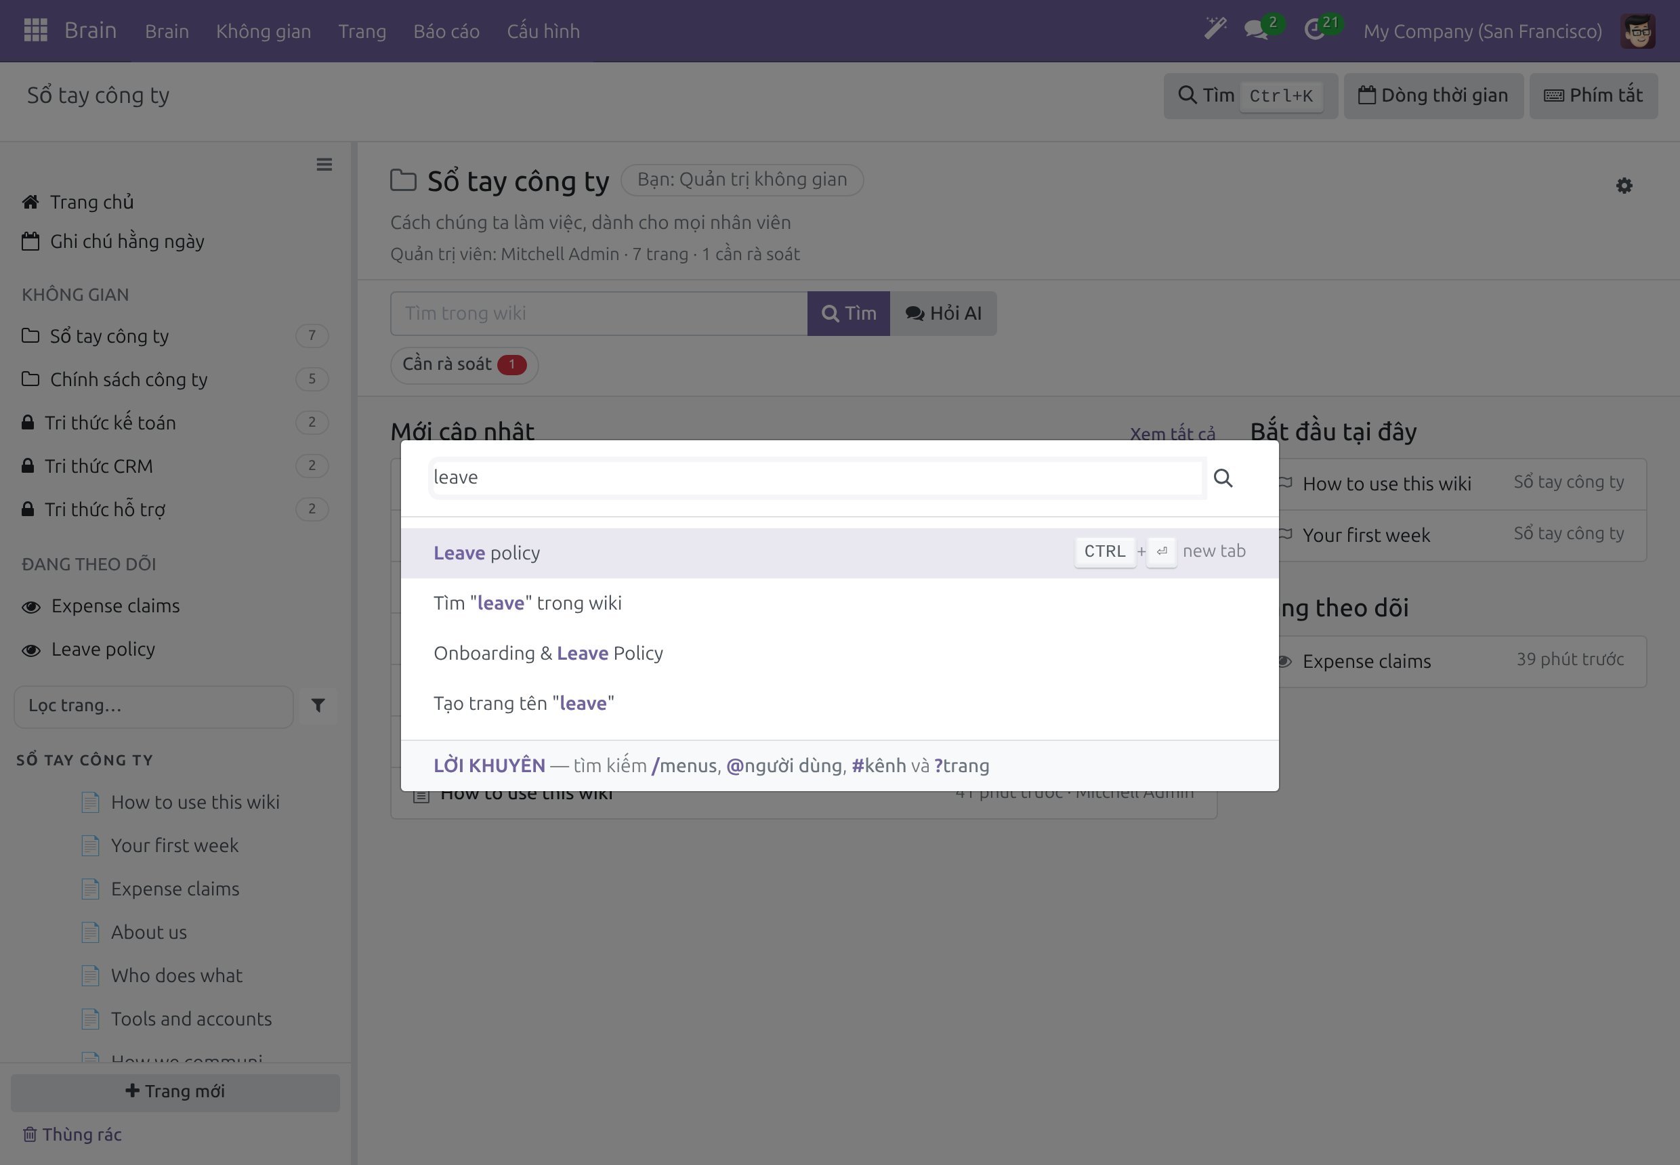The width and height of the screenshot is (1680, 1165).
Task: Open the Thùng rác trash link
Action: pyautogui.click(x=72, y=1135)
